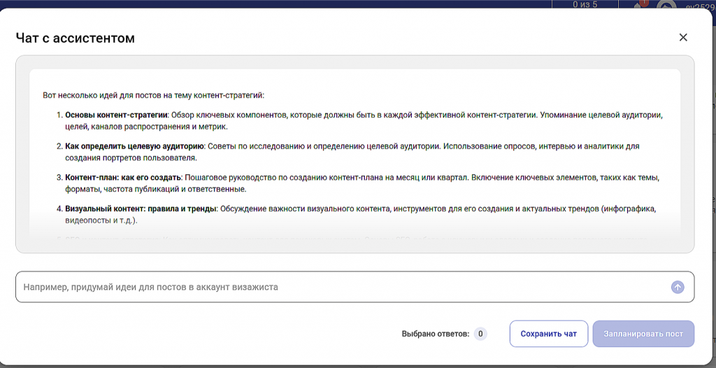Click the username ev2529 in top bar
This screenshot has height=368, width=716.
(699, 5)
